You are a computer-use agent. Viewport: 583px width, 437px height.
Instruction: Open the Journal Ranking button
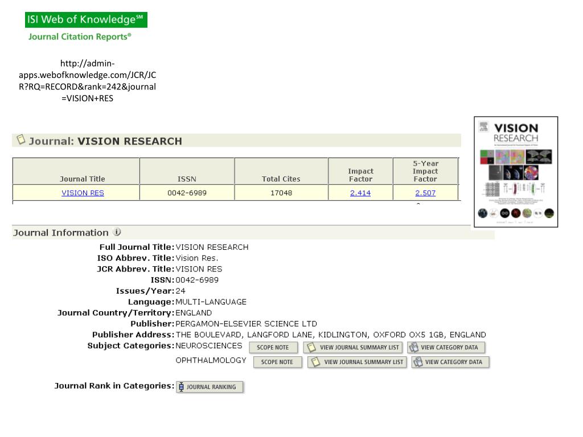[x=210, y=387]
